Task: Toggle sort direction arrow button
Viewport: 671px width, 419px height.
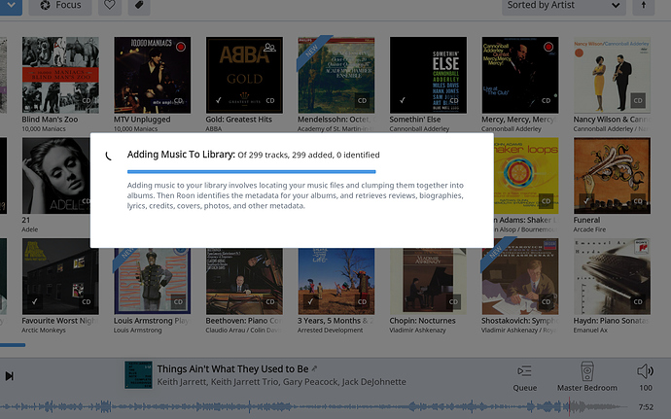Action: point(643,6)
